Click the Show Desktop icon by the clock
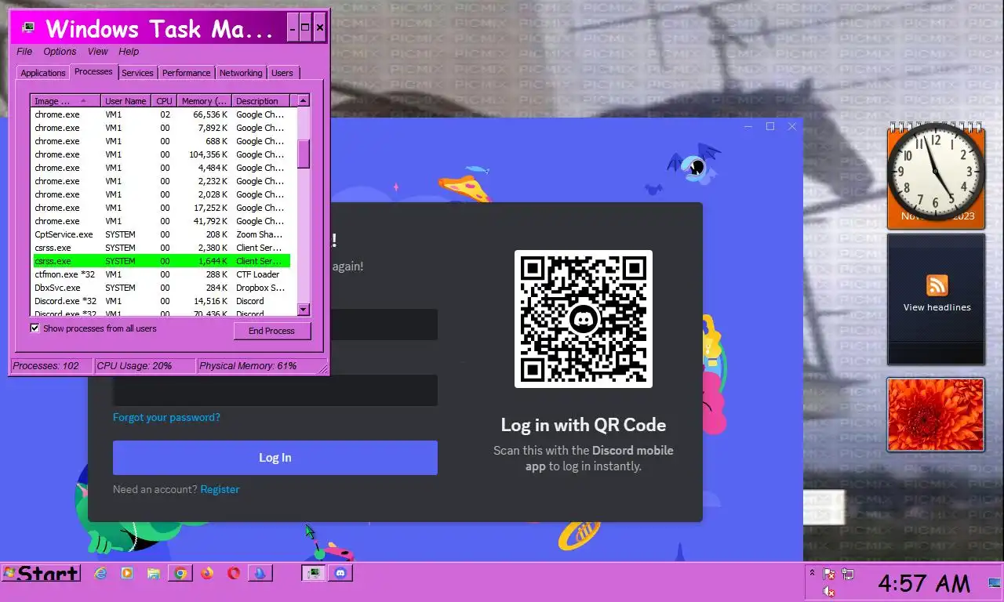This screenshot has width=1004, height=602. (995, 582)
